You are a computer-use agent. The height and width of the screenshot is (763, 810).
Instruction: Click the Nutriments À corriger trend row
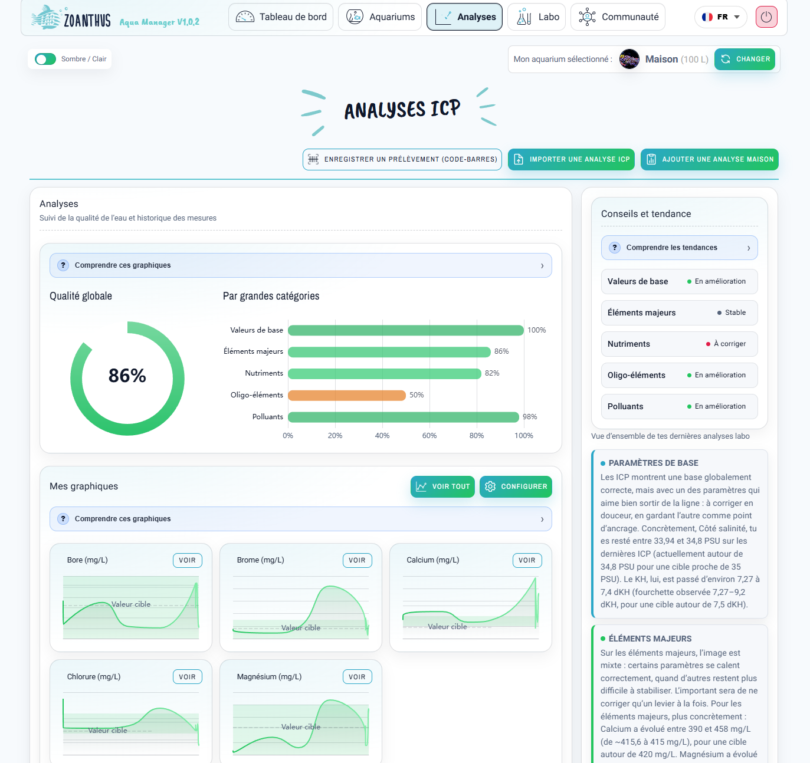[x=680, y=344]
